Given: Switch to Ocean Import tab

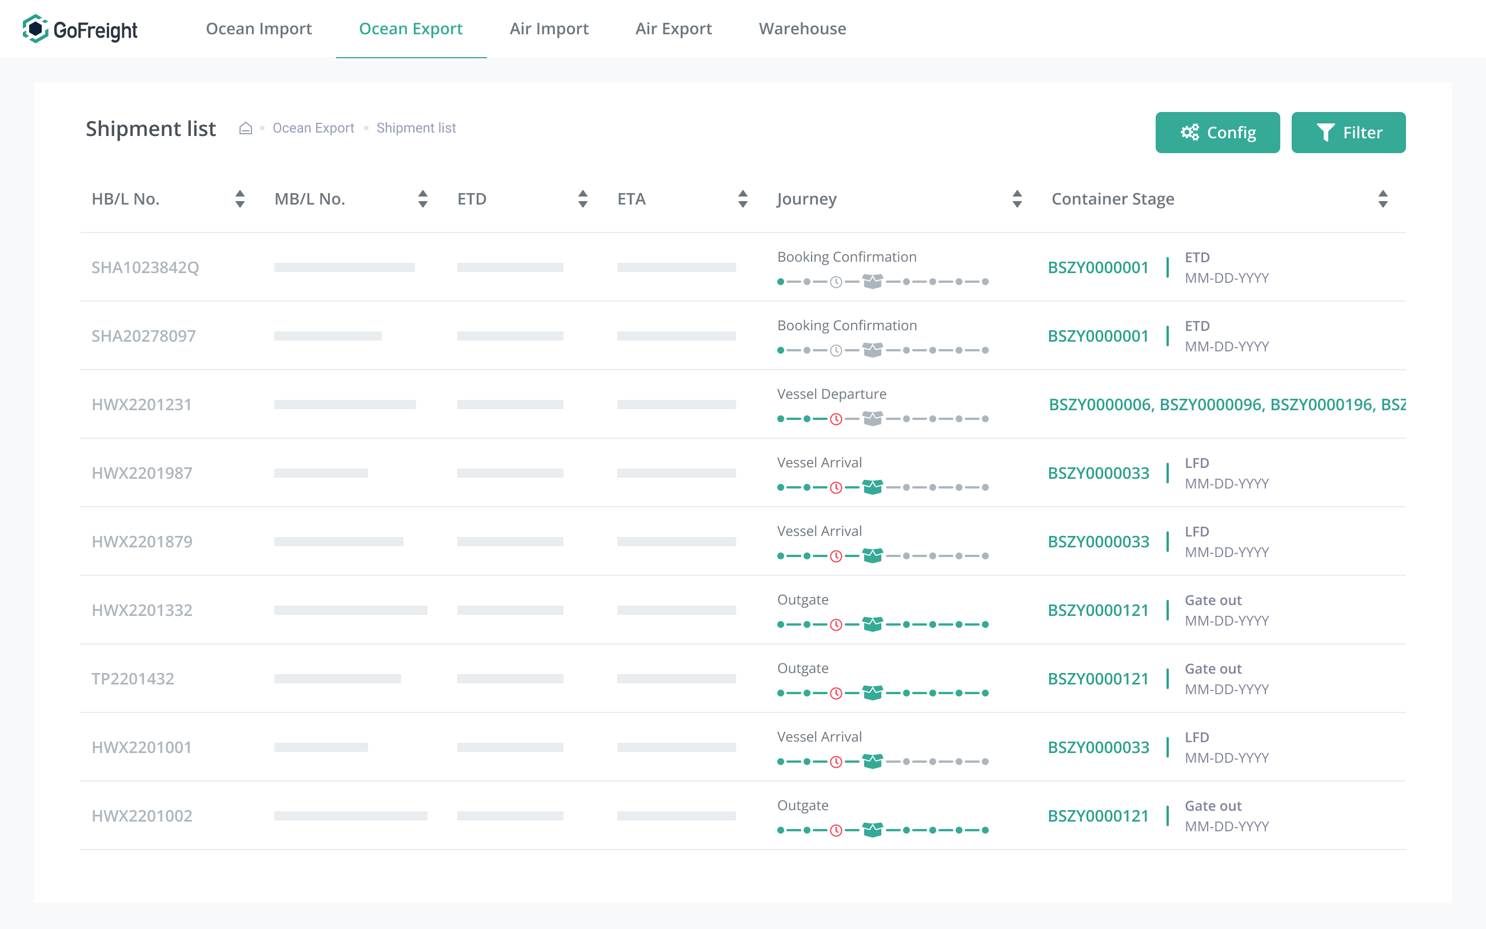Looking at the screenshot, I should (259, 29).
